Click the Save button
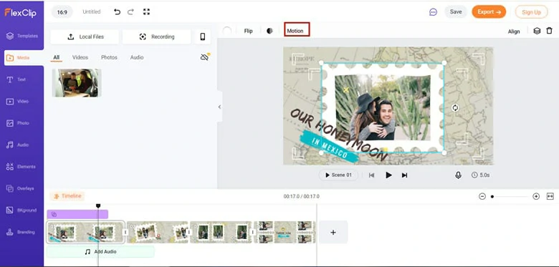Image resolution: width=559 pixels, height=267 pixels. pos(456,11)
